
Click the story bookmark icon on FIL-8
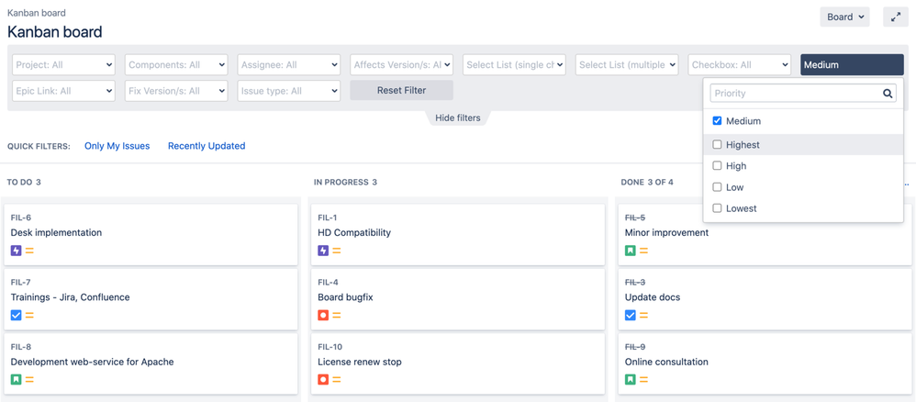coord(16,379)
